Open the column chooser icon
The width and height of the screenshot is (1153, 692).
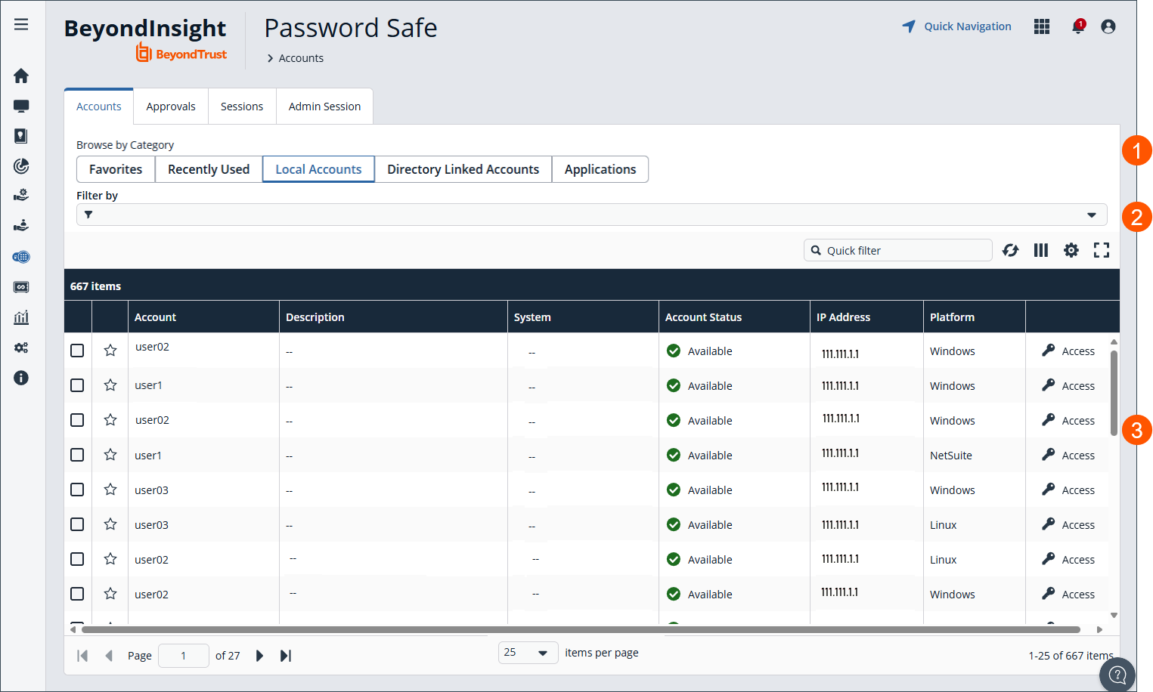pos(1041,250)
